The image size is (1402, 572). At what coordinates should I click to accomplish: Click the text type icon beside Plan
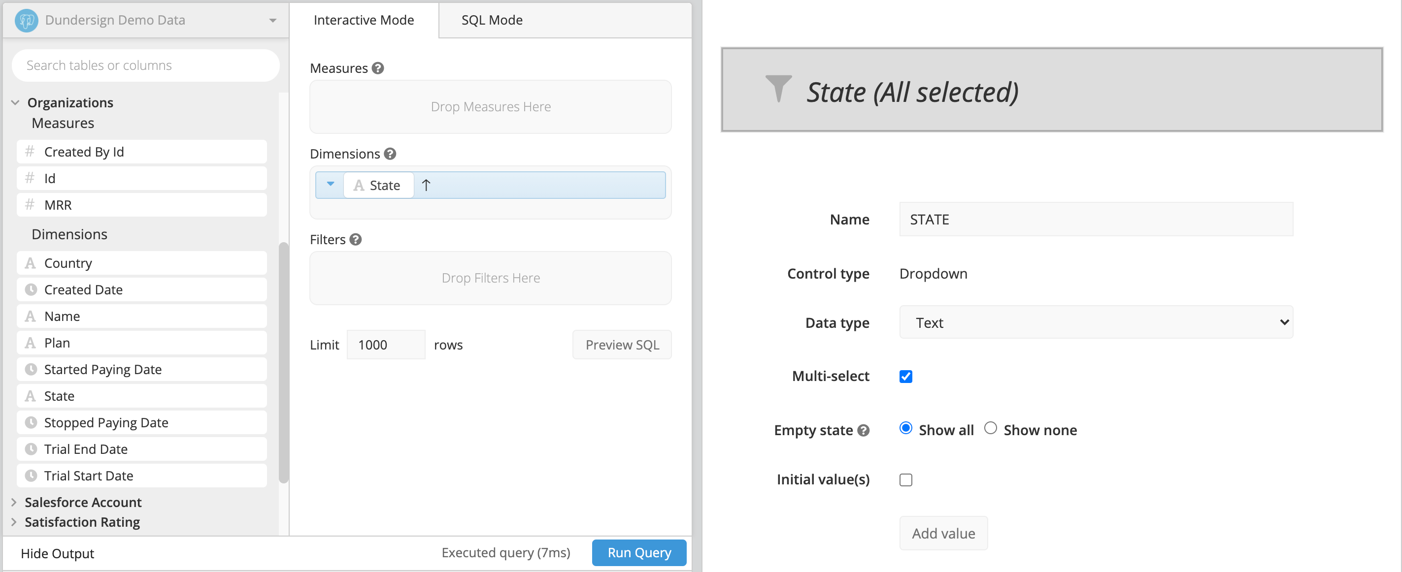tap(31, 343)
